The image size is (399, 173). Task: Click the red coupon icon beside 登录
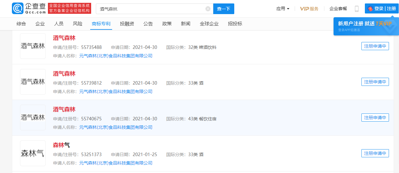pyautogui.click(x=370, y=9)
